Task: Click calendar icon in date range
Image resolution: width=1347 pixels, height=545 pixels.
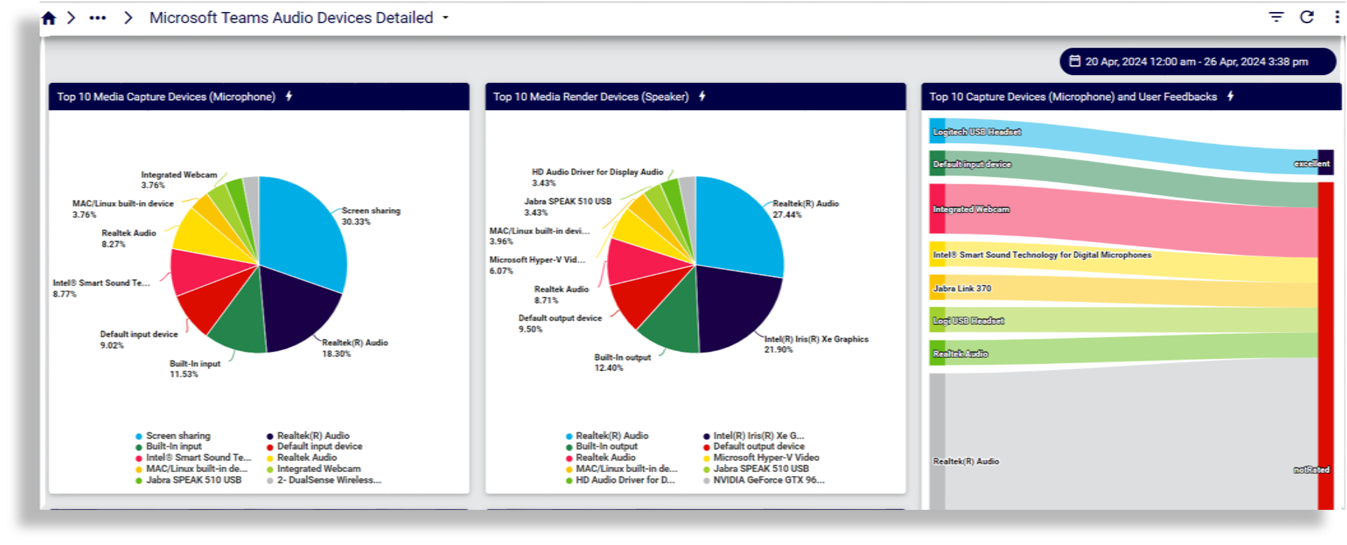Action: 1074,61
